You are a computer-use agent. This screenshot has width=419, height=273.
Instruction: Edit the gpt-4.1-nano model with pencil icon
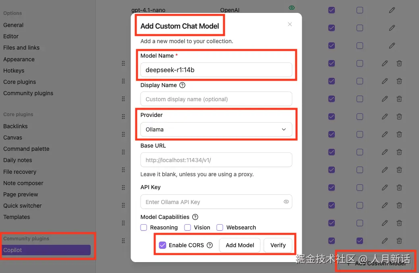tap(392, 10)
